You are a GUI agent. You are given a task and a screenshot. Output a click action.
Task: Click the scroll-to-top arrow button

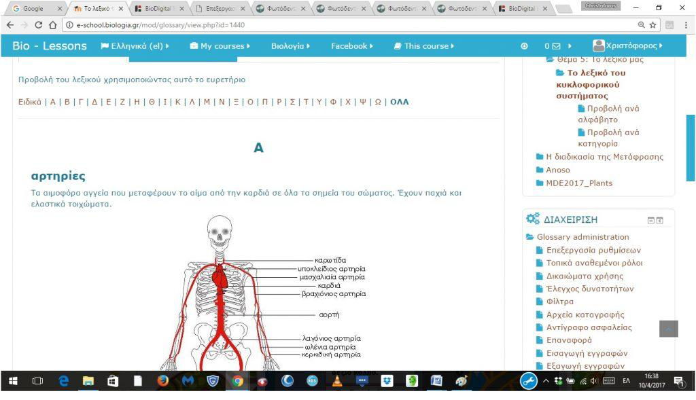[668, 329]
